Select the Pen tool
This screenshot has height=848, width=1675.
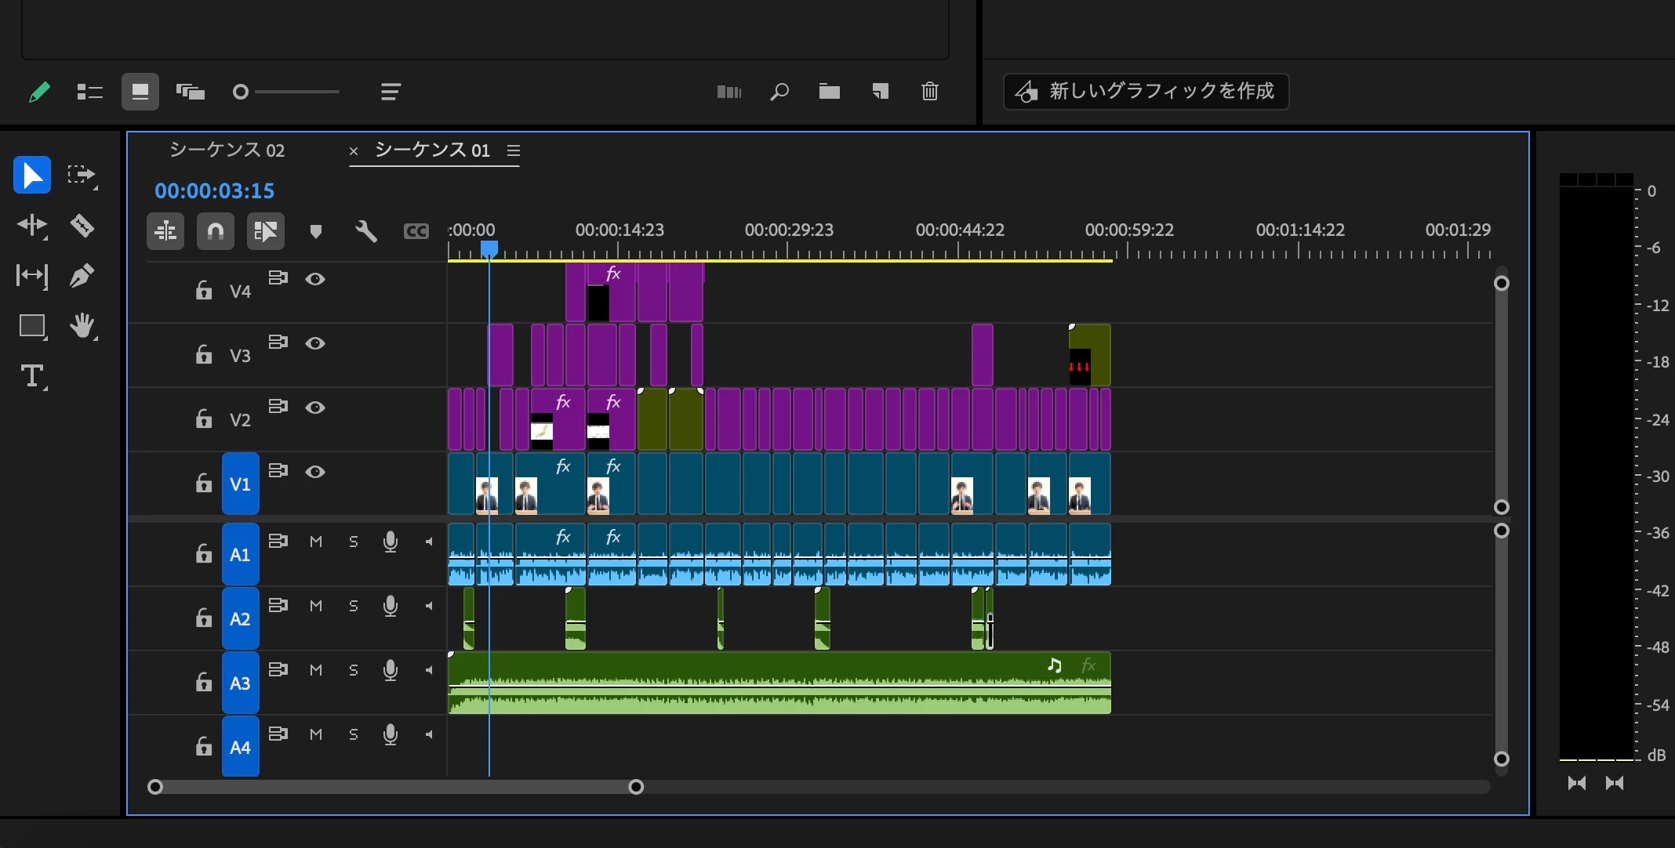(x=82, y=276)
